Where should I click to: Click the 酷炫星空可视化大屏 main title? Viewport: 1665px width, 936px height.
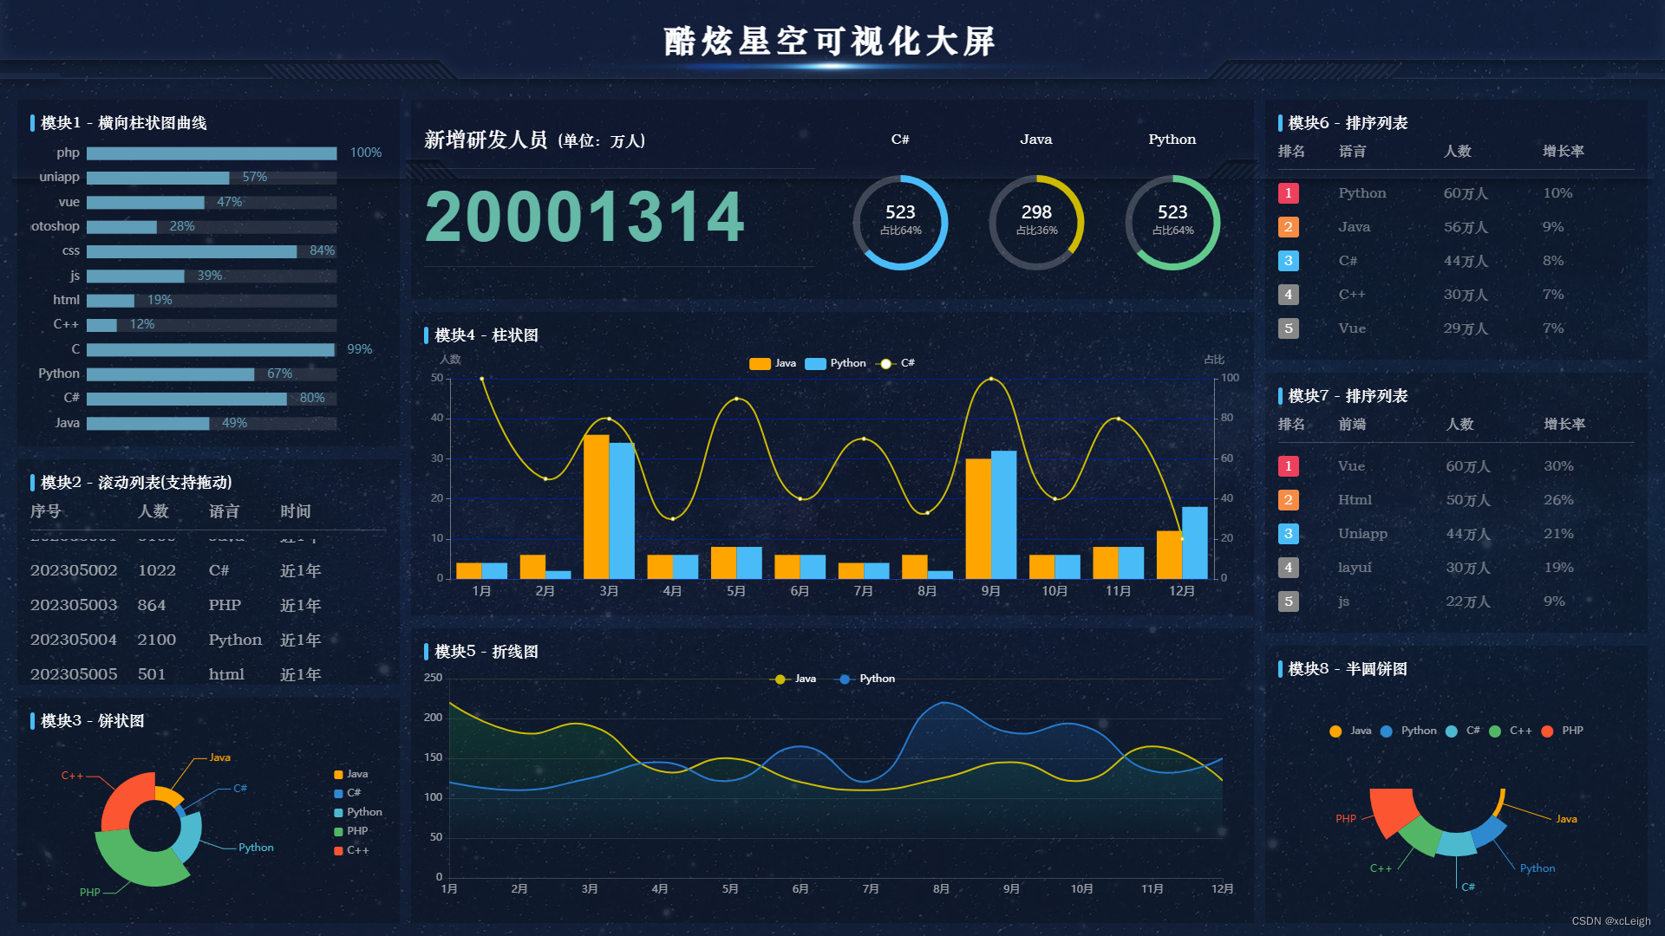[830, 41]
